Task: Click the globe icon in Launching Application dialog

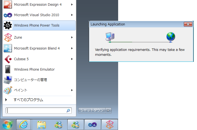Action: pyautogui.click(x=171, y=36)
